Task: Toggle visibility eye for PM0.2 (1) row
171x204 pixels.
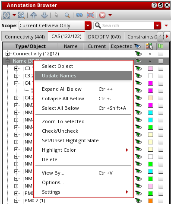Action: click(x=139, y=201)
